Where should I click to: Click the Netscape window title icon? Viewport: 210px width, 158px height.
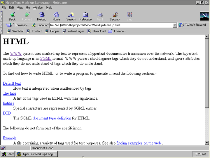3,3
